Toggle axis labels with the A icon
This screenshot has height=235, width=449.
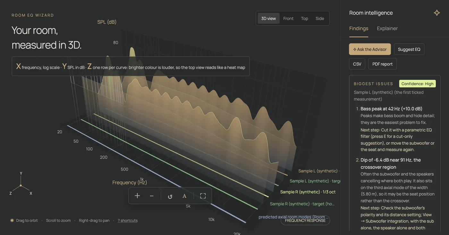(x=184, y=196)
